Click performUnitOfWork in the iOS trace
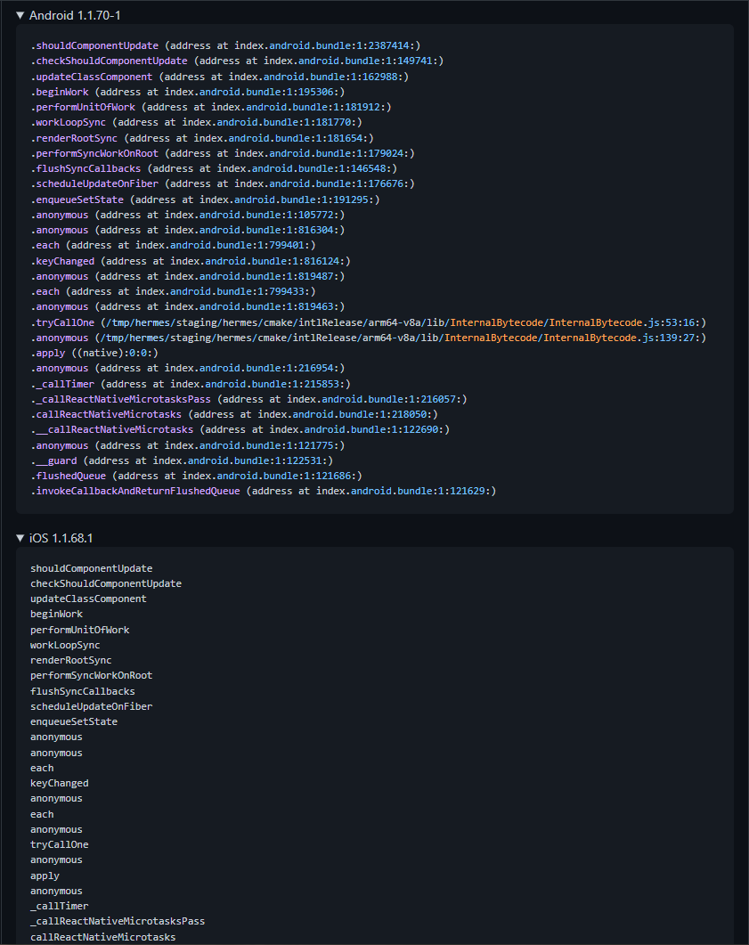 pos(80,630)
